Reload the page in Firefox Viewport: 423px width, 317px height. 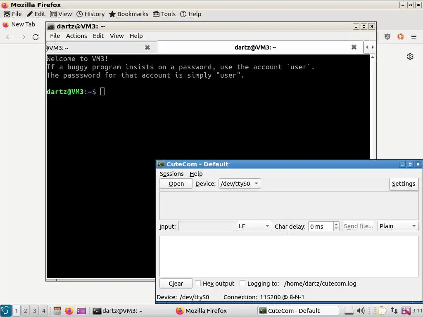36,37
